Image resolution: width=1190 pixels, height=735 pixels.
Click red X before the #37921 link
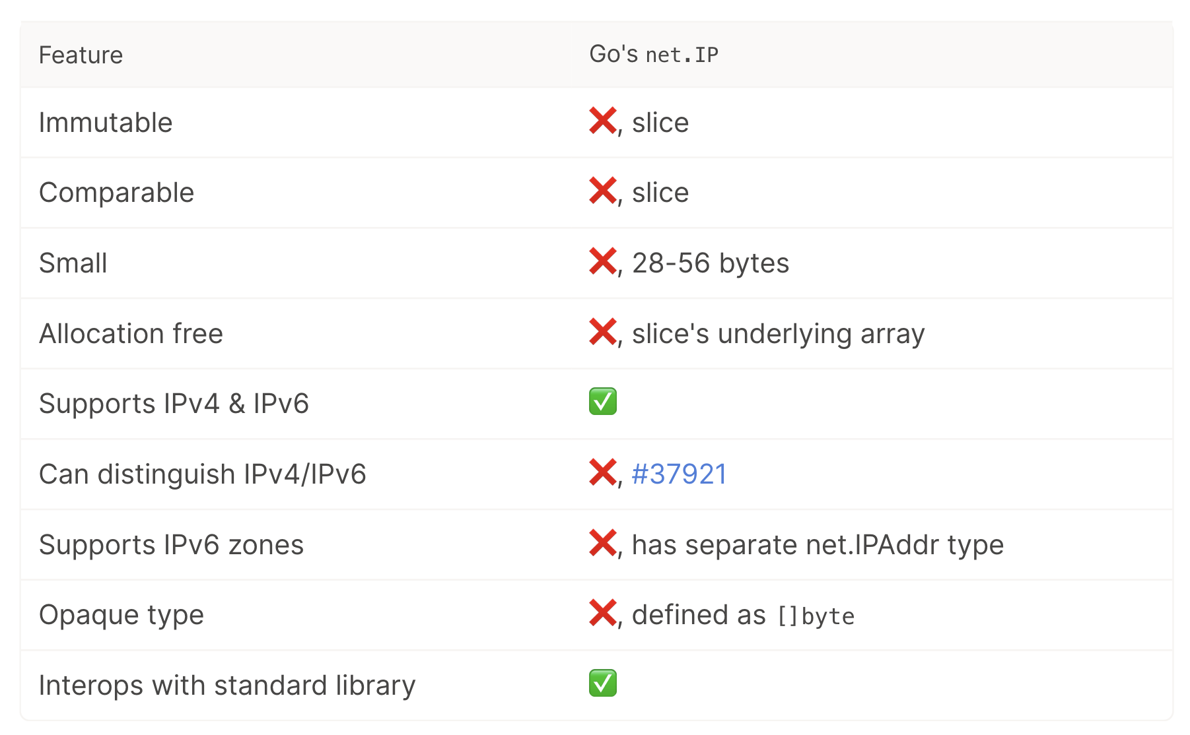(602, 473)
